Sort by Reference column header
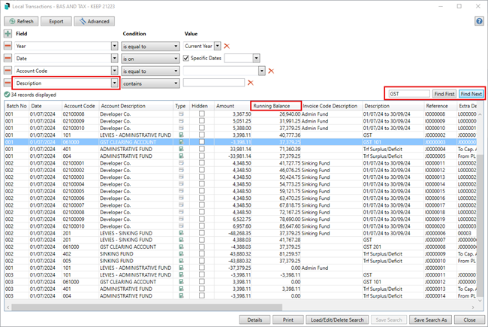The image size is (488, 327). [440, 106]
